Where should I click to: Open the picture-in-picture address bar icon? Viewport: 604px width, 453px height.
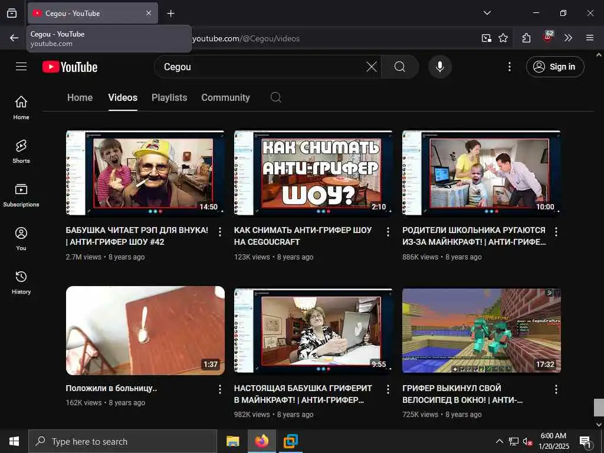point(487,38)
